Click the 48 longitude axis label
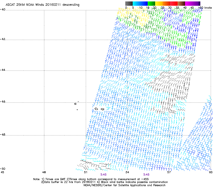213x187 pixels. pos(44,172)
